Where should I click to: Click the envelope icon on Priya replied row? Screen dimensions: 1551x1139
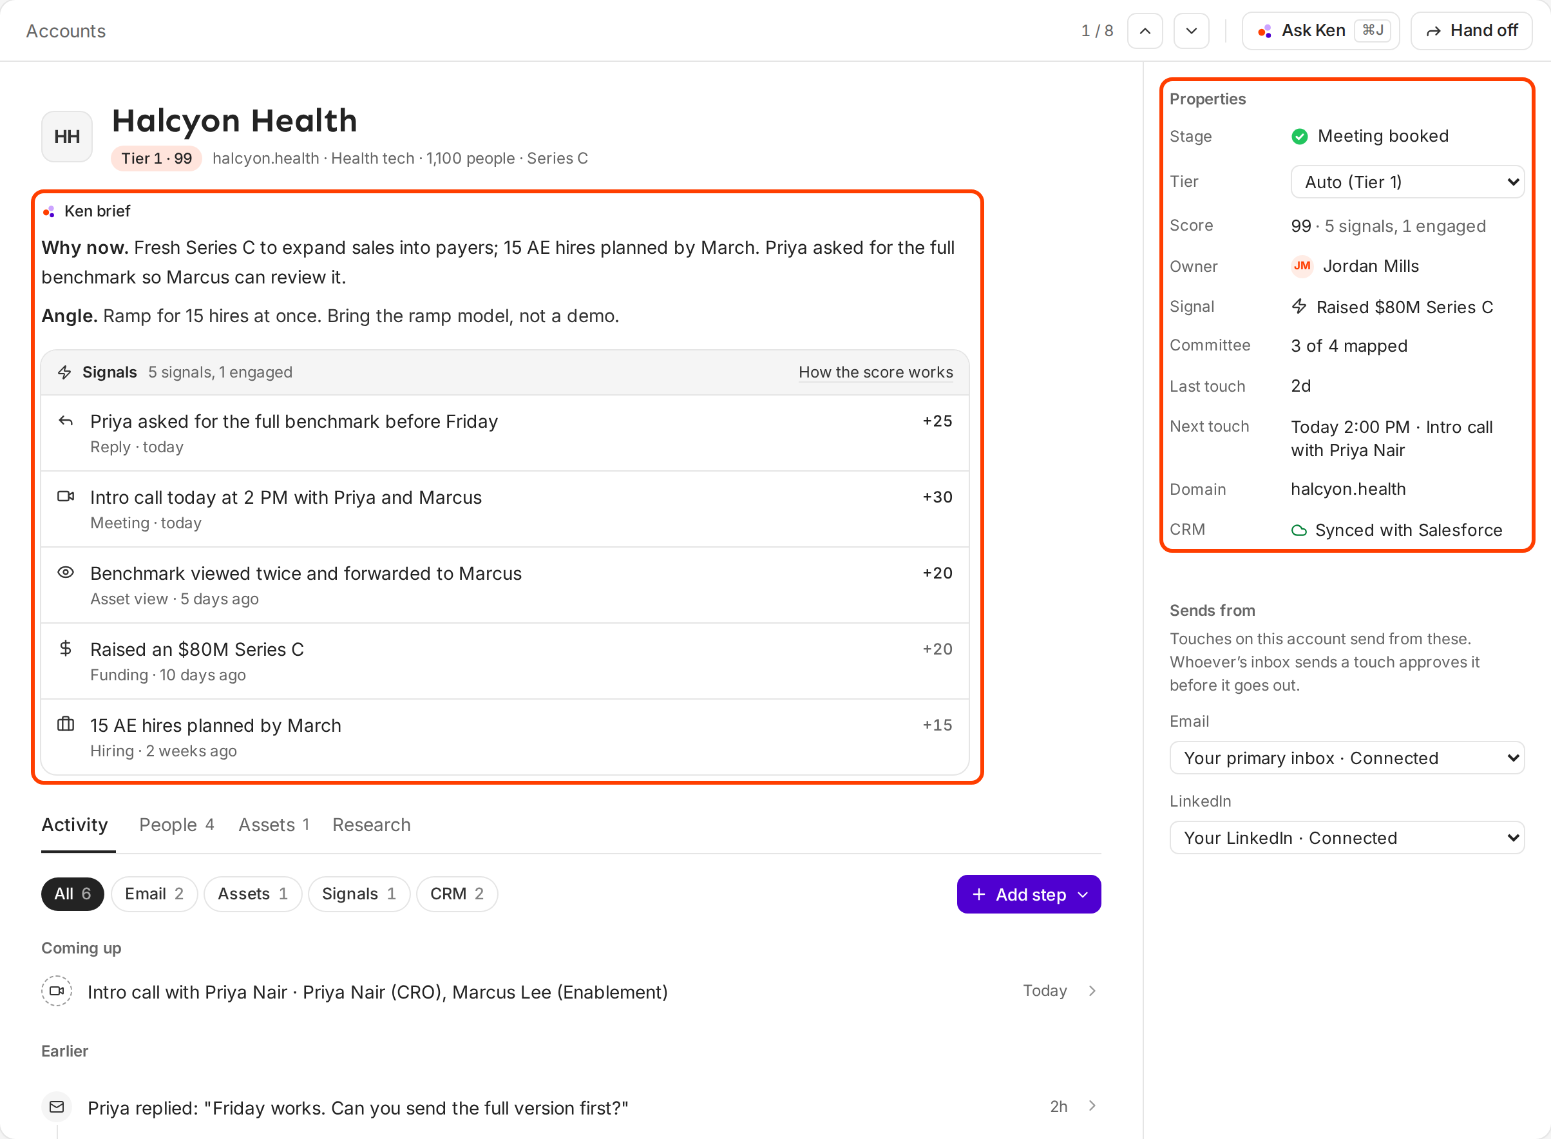[57, 1107]
